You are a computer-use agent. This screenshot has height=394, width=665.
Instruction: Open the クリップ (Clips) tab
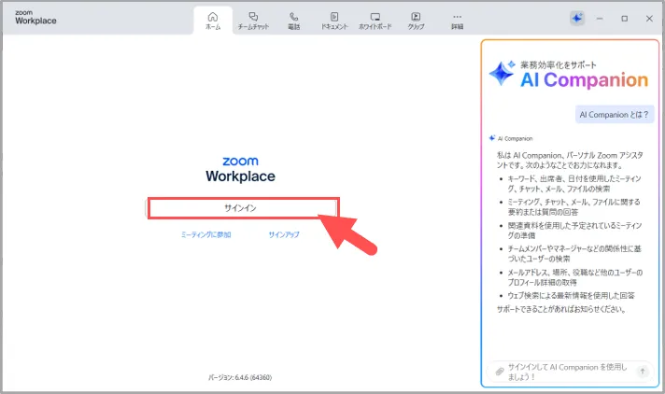(x=416, y=21)
